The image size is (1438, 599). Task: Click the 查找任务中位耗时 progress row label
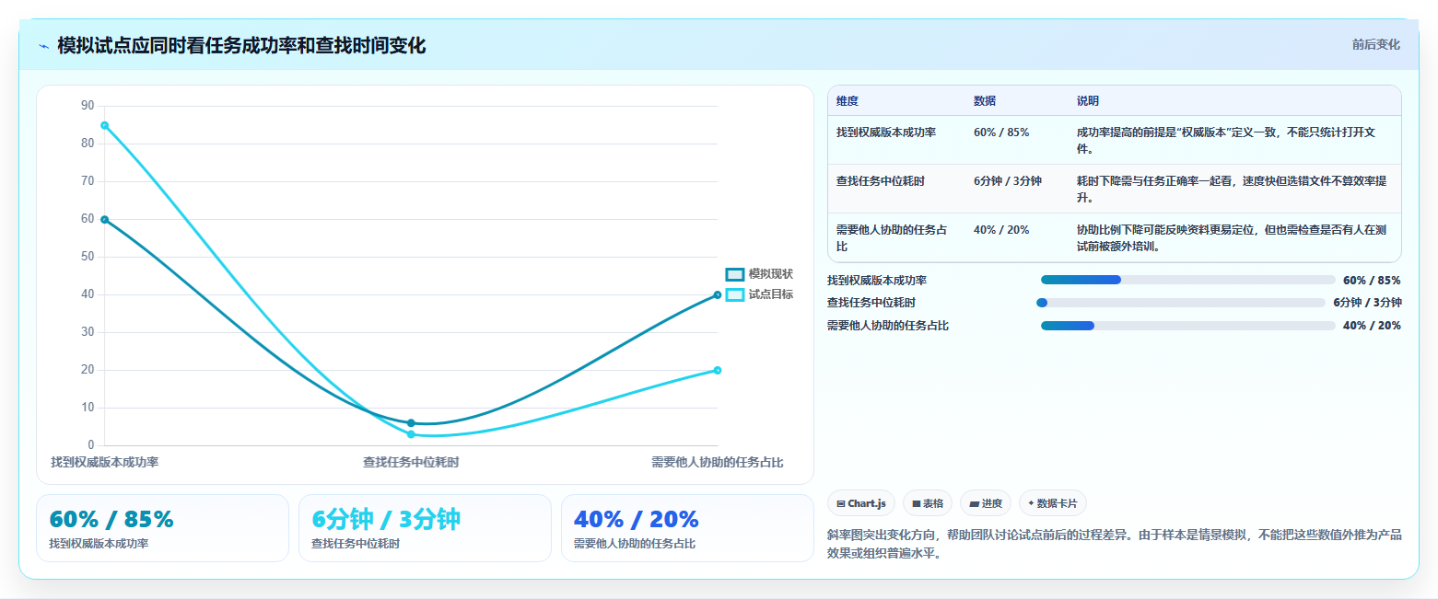[x=871, y=303]
